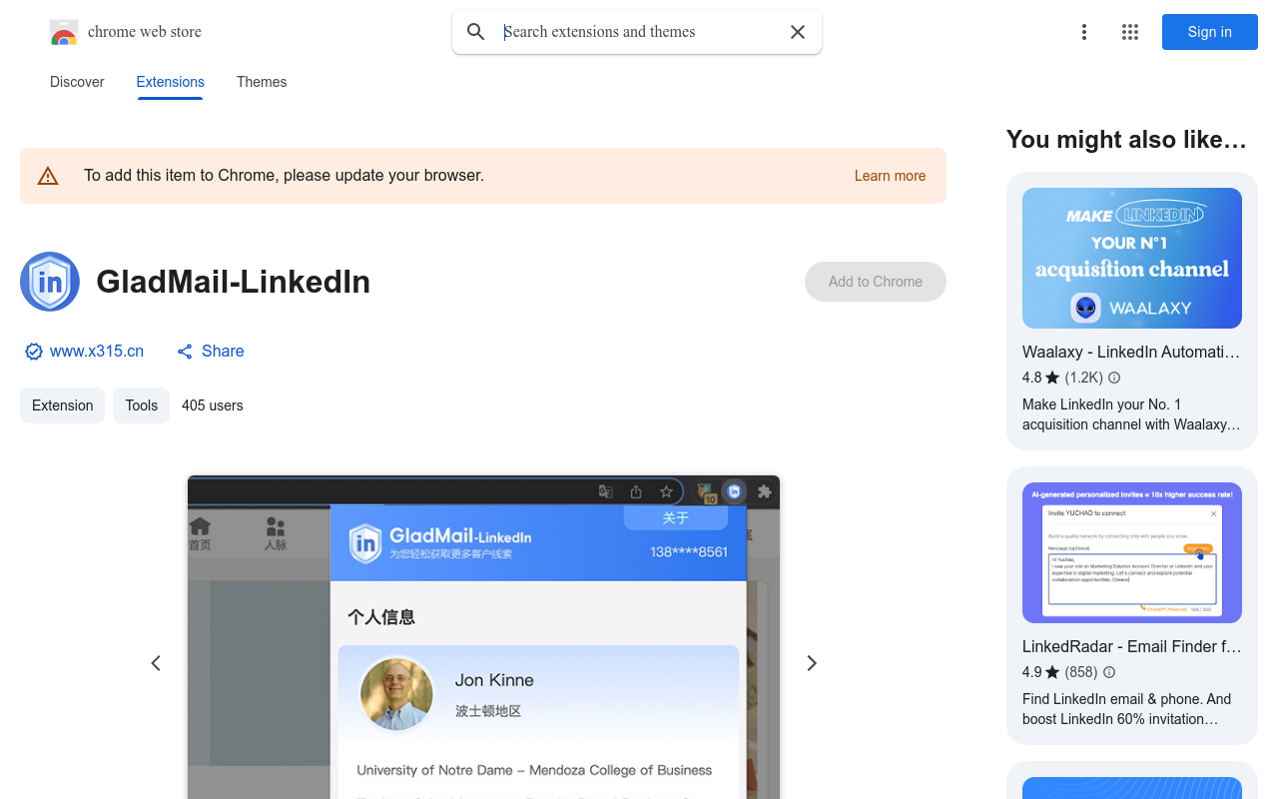Open the Waalaxy - LinkedIn Automation title
This screenshot has width=1278, height=799.
point(1131,352)
